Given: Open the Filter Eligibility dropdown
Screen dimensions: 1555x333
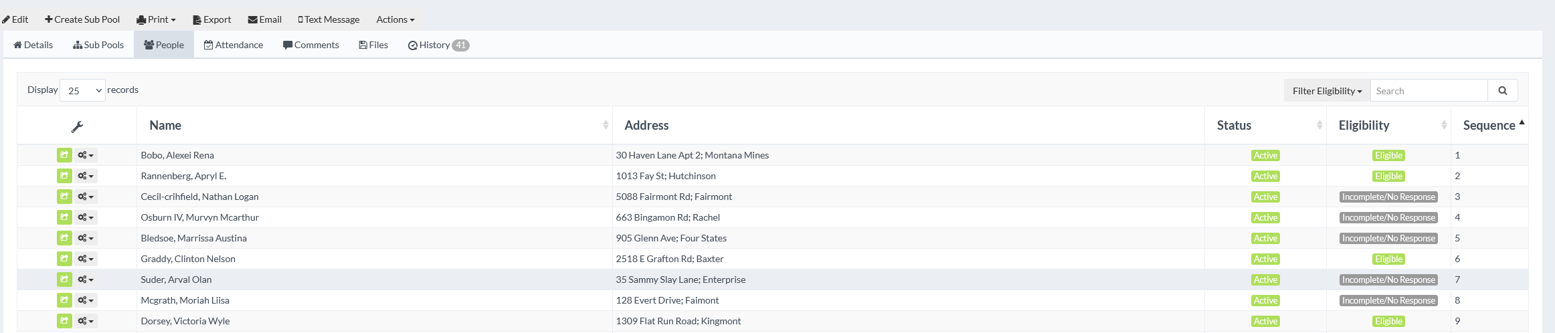Looking at the screenshot, I should point(1327,91).
